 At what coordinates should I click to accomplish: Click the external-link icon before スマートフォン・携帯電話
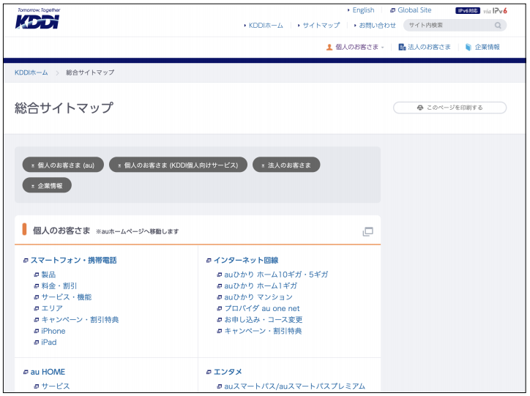click(26, 261)
